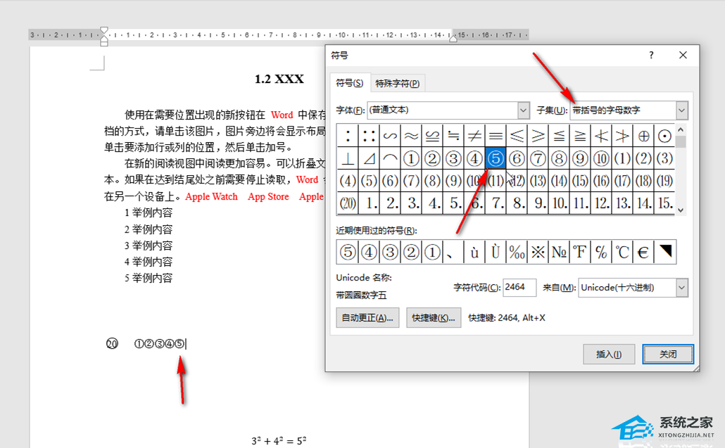
Task: Select the not-equal sign ≠ in symbol grid
Action: coord(474,136)
